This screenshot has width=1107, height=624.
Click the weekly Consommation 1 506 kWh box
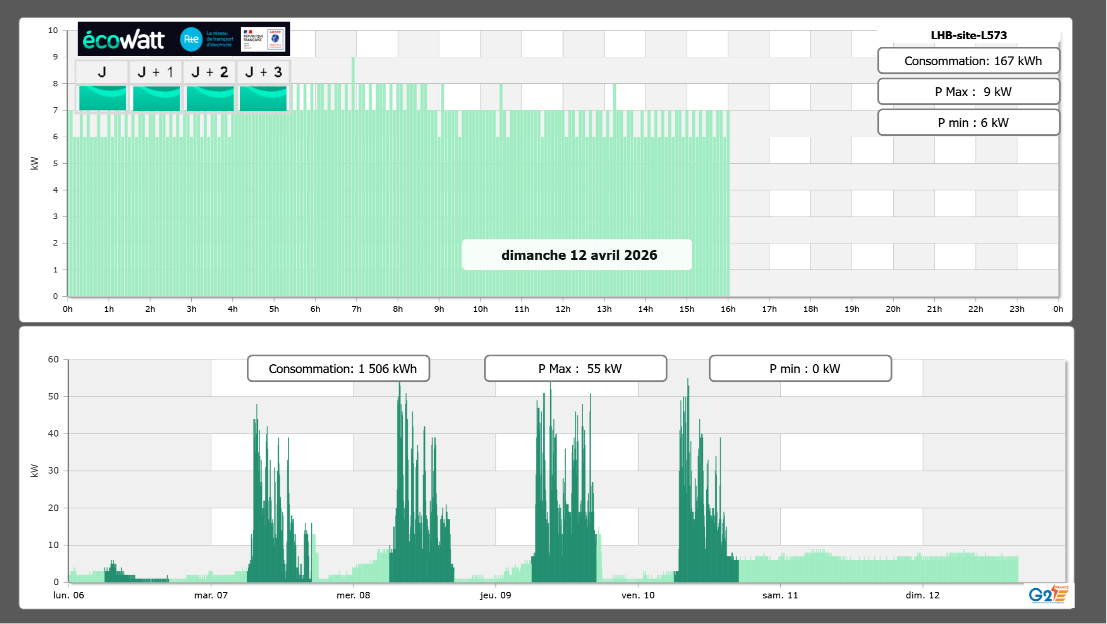[338, 369]
